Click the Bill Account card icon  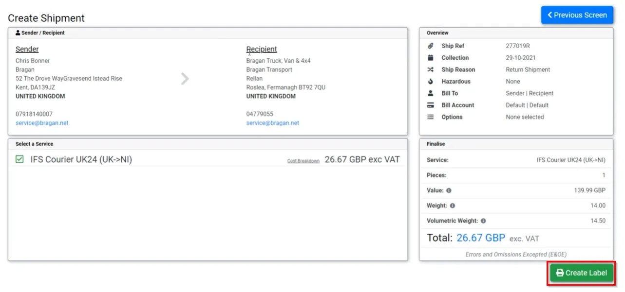(431, 105)
